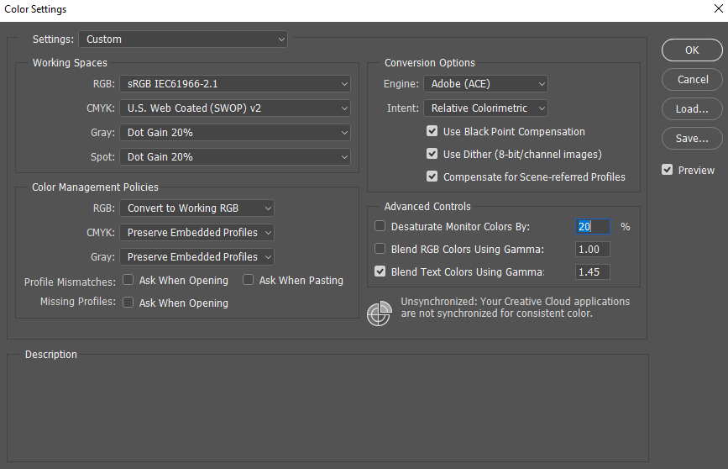Choose a conversion Engine from dropdown

click(x=485, y=84)
